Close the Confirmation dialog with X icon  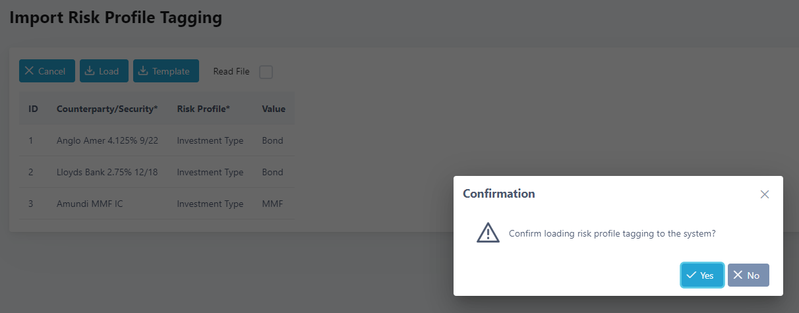765,194
